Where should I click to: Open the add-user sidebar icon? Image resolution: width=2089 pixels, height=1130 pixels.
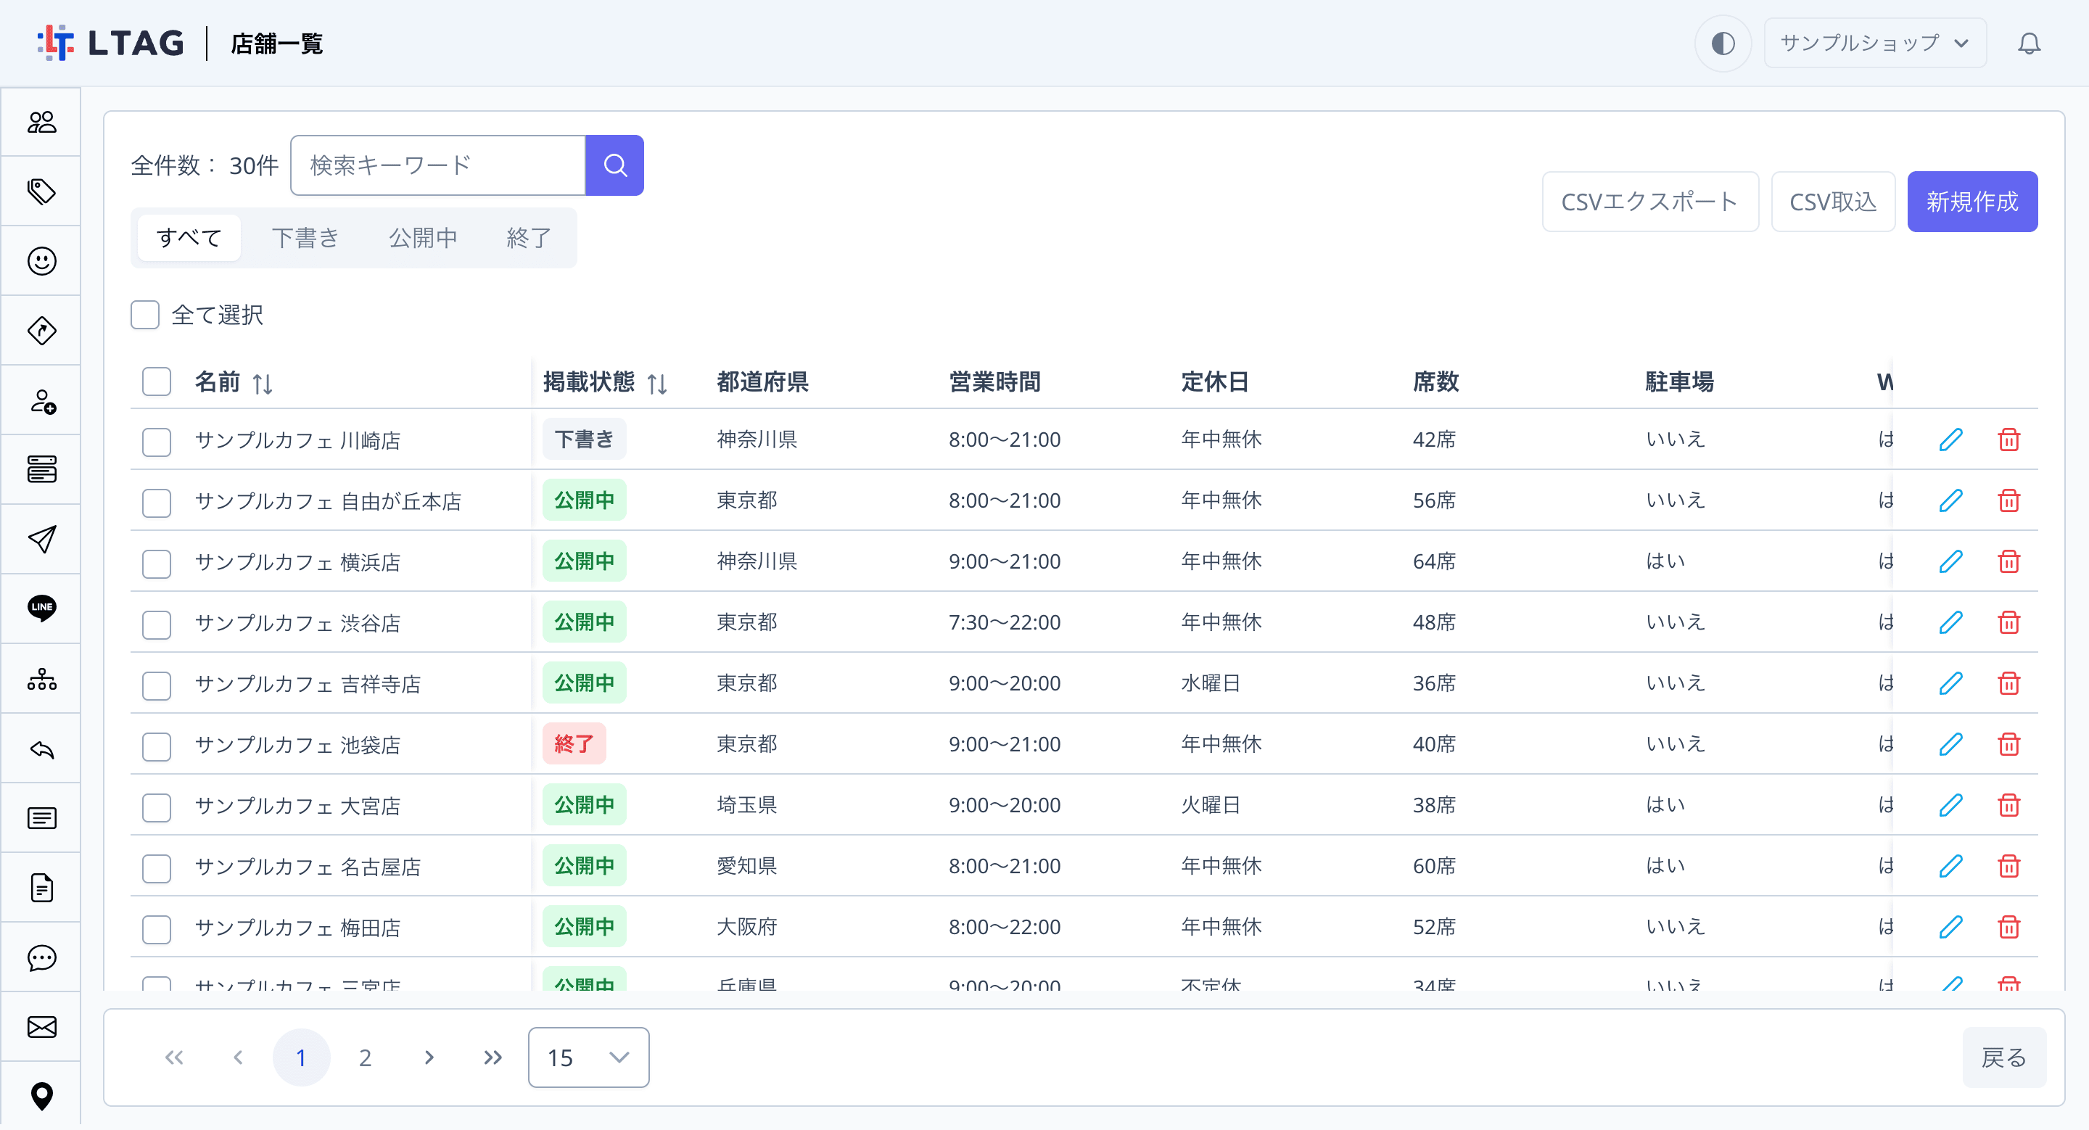[x=41, y=400]
